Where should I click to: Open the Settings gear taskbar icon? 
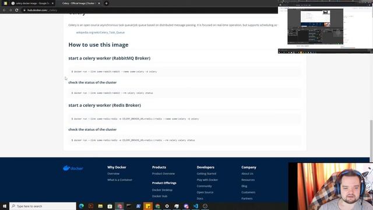click(x=167, y=206)
